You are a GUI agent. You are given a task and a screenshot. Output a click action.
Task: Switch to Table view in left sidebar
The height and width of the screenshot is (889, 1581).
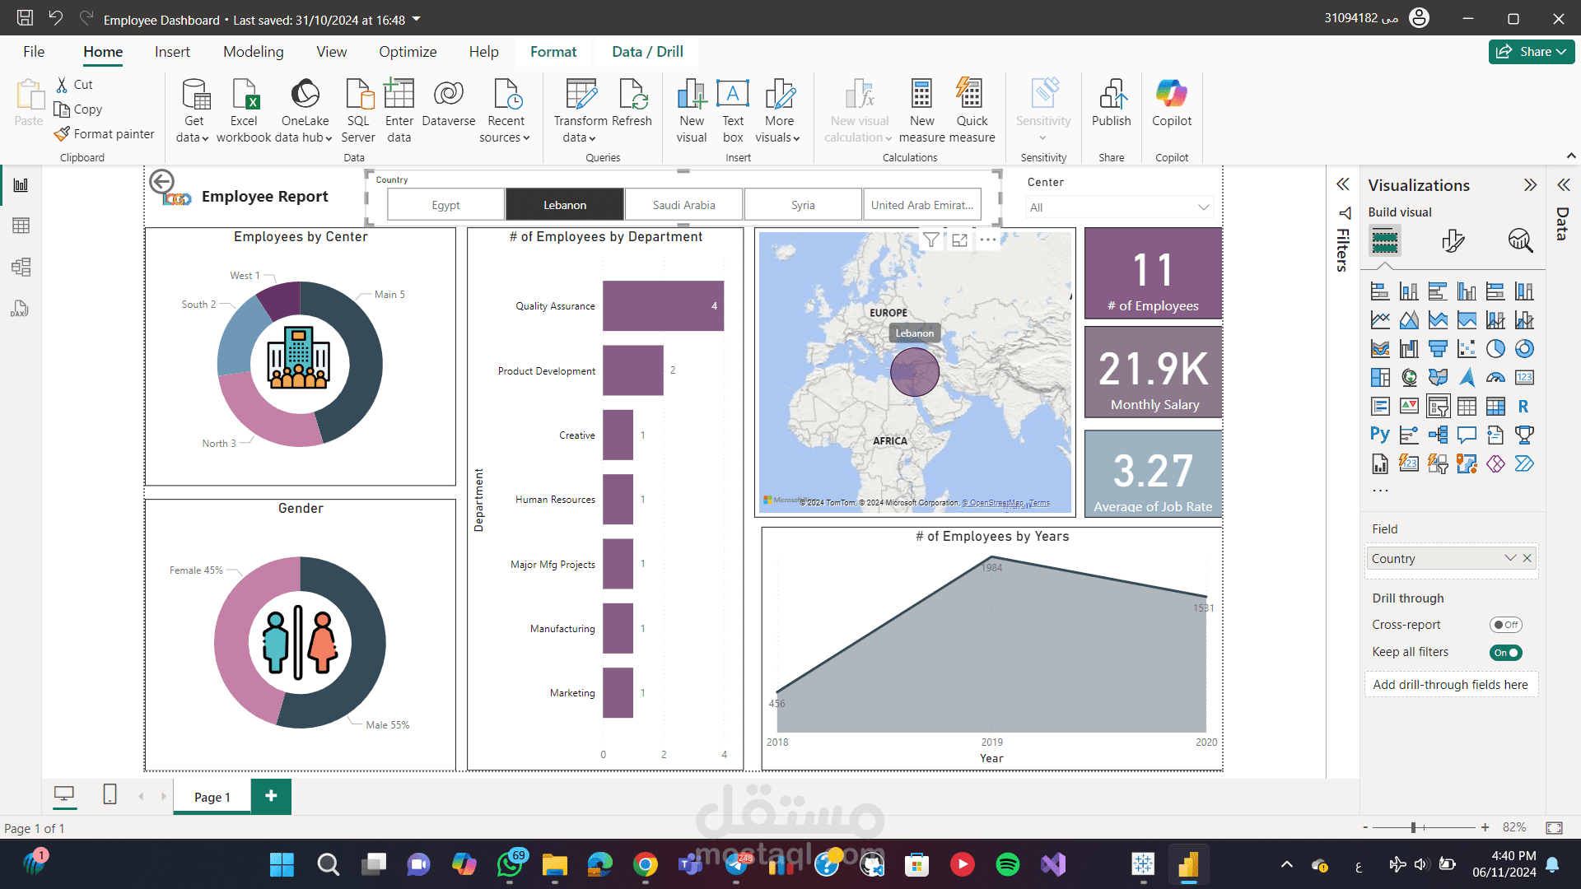click(x=21, y=226)
